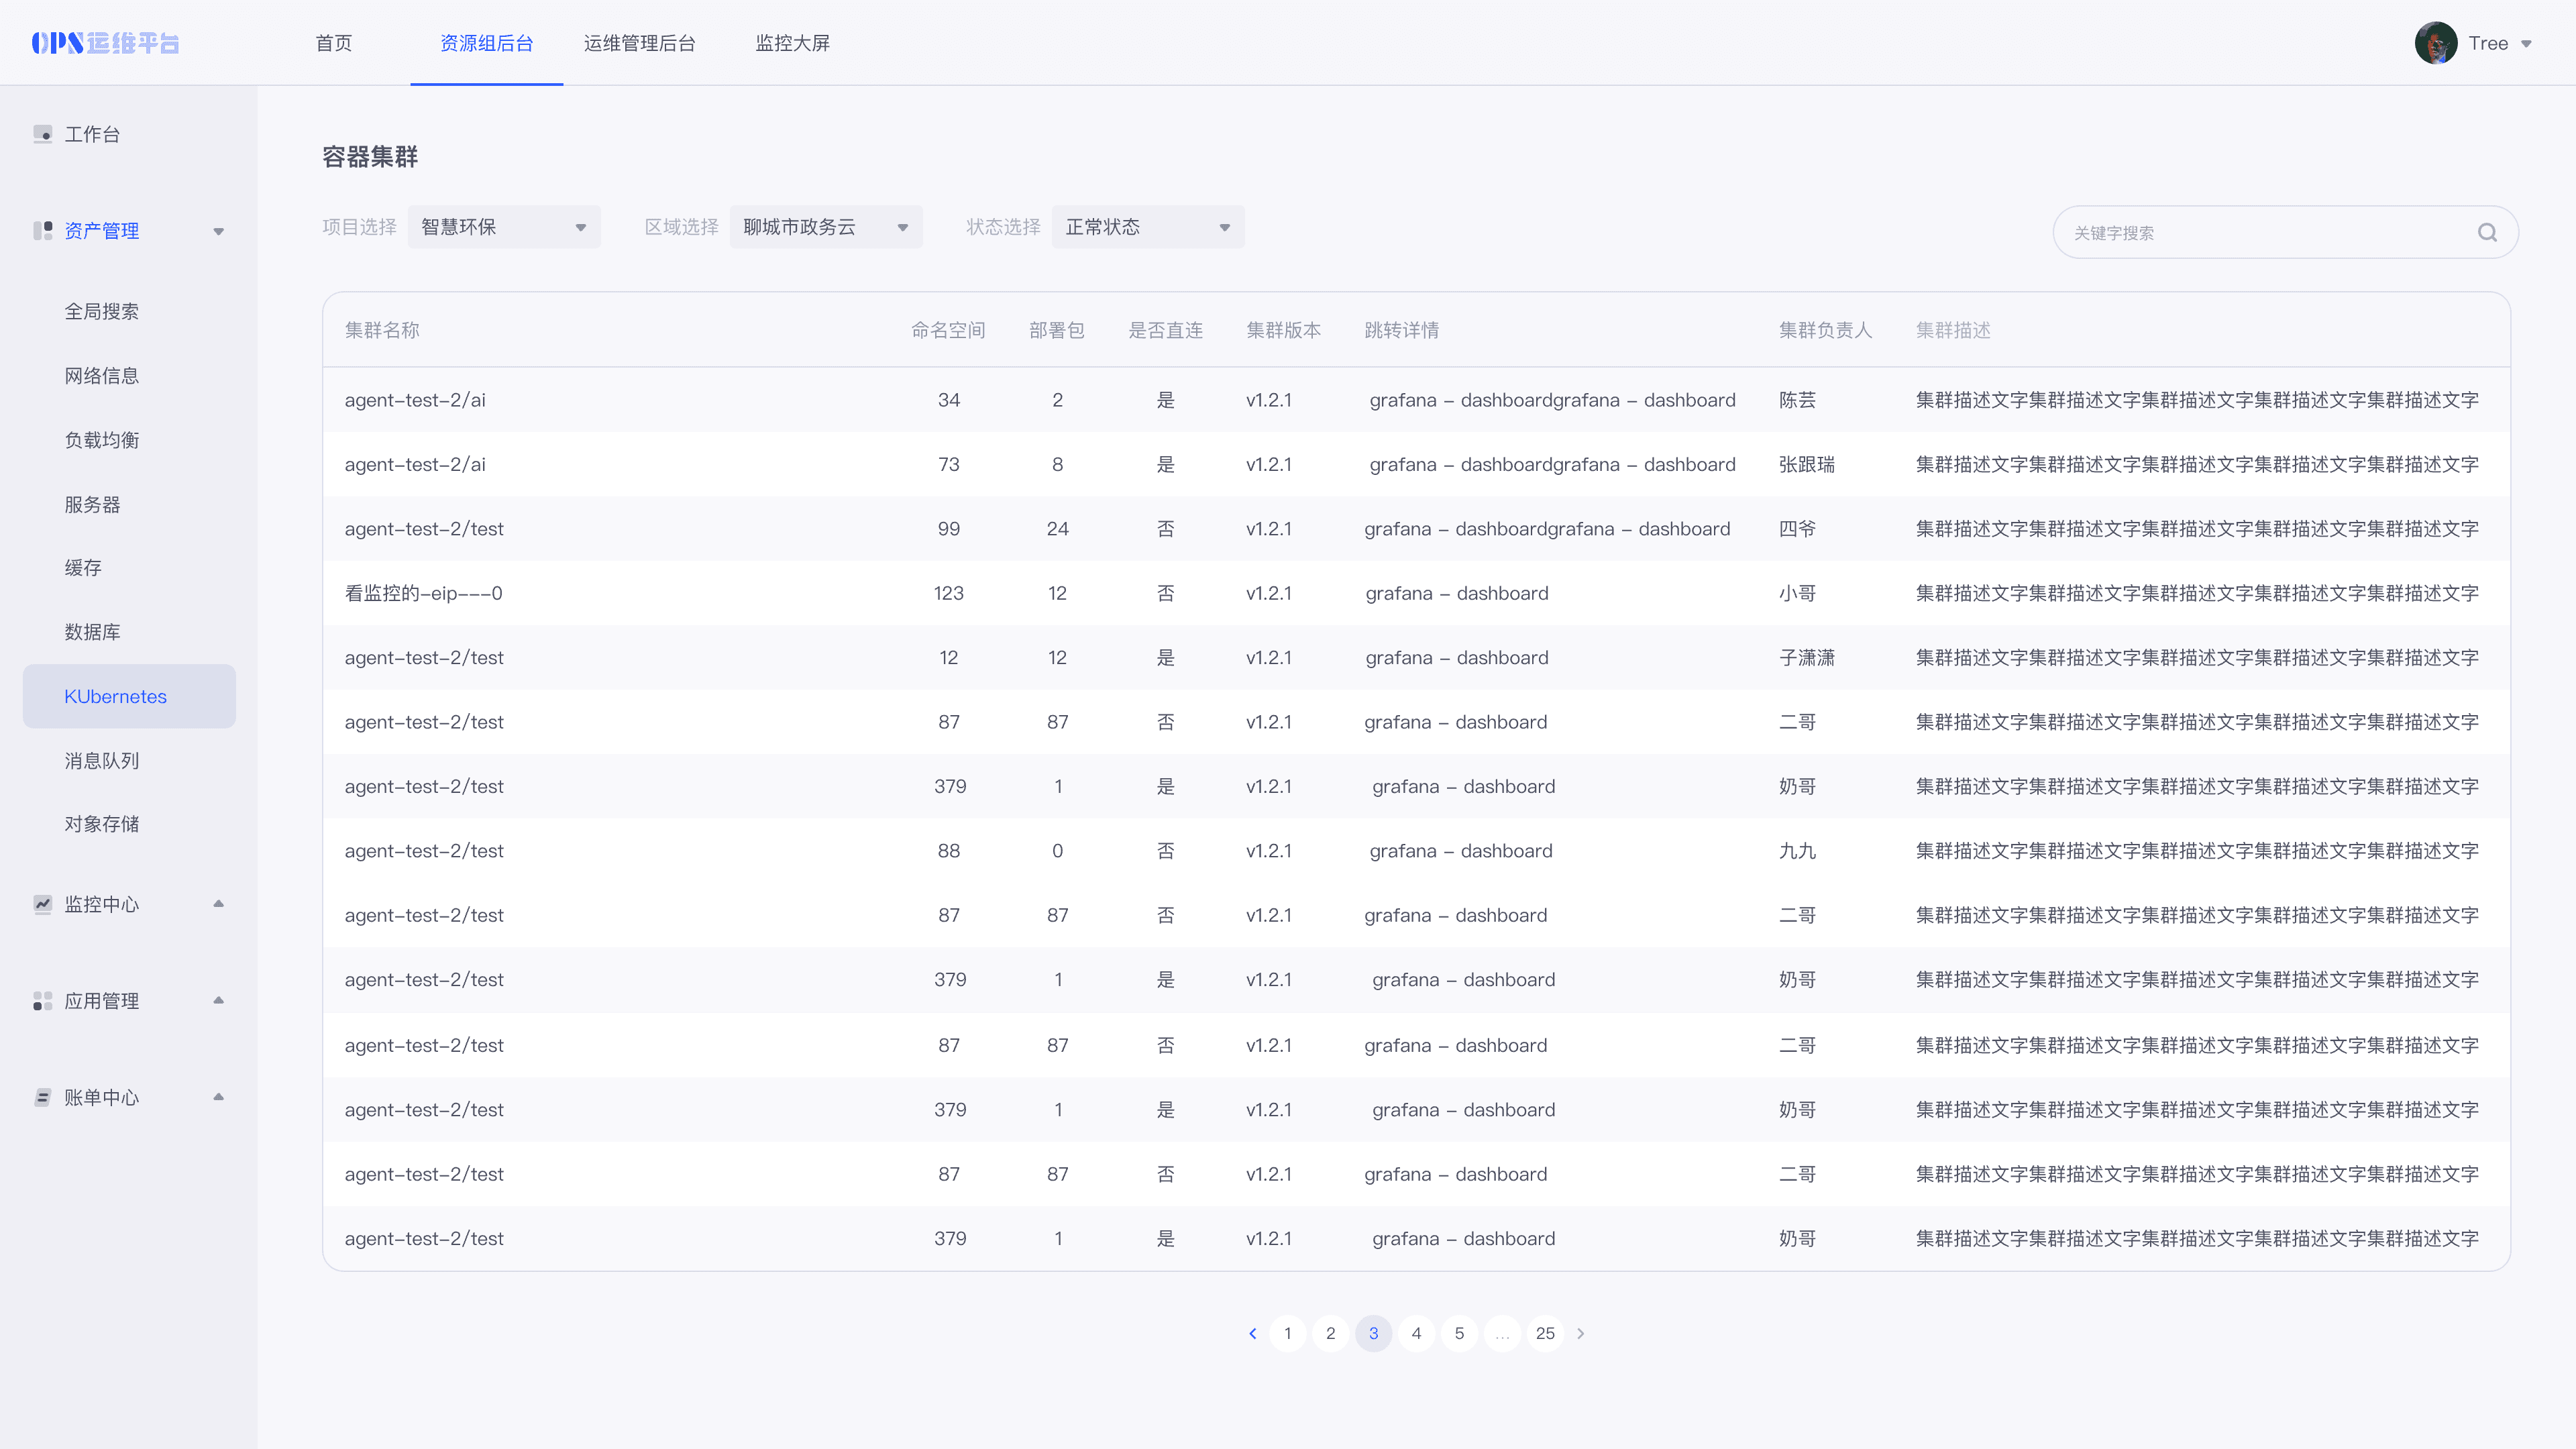The image size is (2576, 1449).
Task: Expand the Tree user menu arrow
Action: pos(2526,44)
